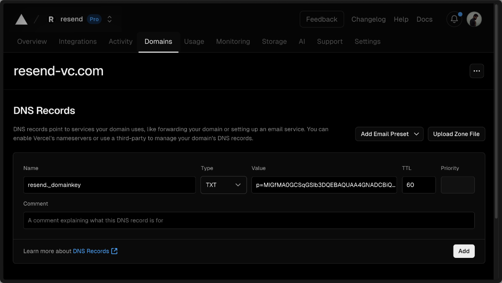Click the Upload Zone File button
Image resolution: width=502 pixels, height=283 pixels.
[x=456, y=134]
